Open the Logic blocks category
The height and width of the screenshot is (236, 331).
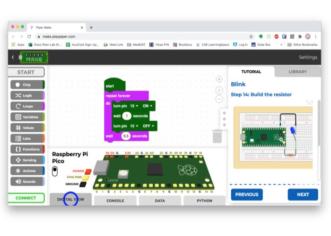coord(27,95)
